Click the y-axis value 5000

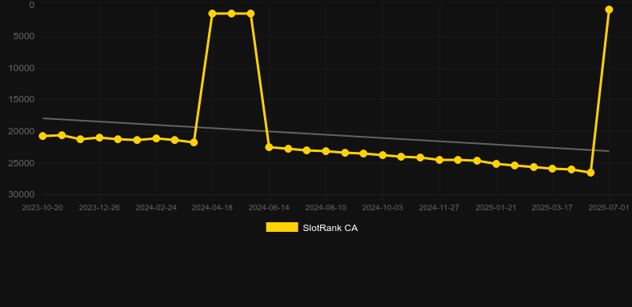(x=24, y=36)
